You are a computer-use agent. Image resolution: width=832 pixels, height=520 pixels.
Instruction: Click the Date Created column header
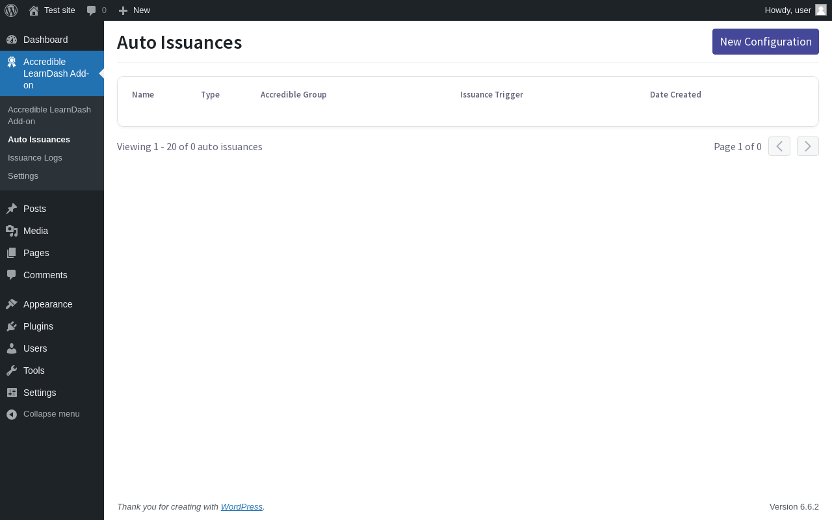point(675,95)
